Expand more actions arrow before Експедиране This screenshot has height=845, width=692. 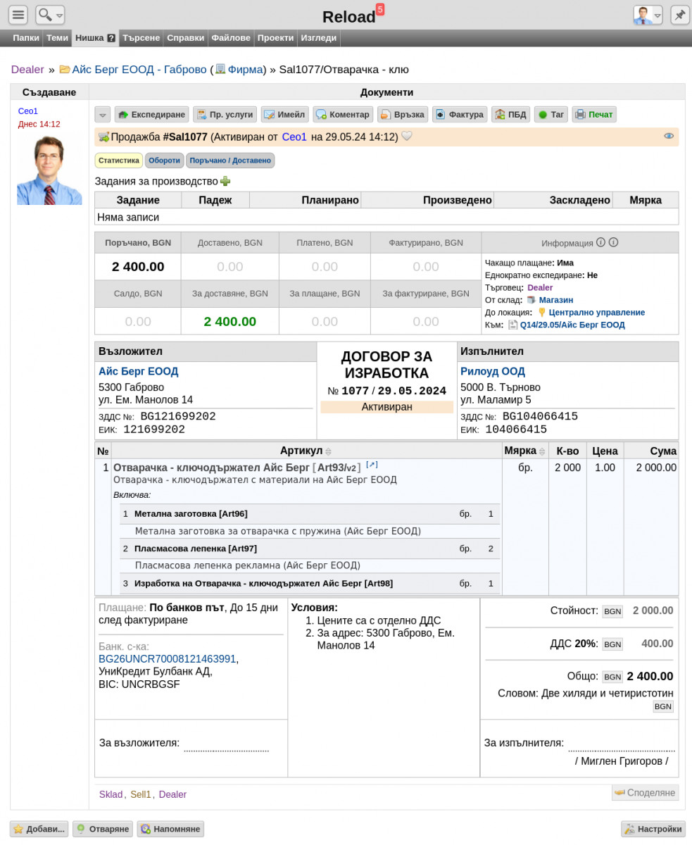(103, 114)
